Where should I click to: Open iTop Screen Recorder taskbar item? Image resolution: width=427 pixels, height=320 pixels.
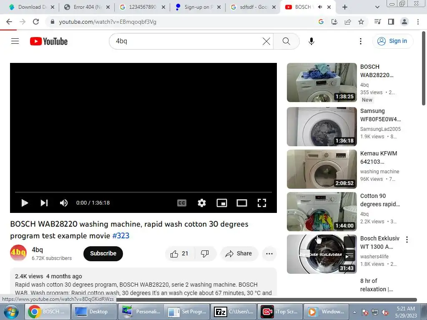[x=280, y=312]
